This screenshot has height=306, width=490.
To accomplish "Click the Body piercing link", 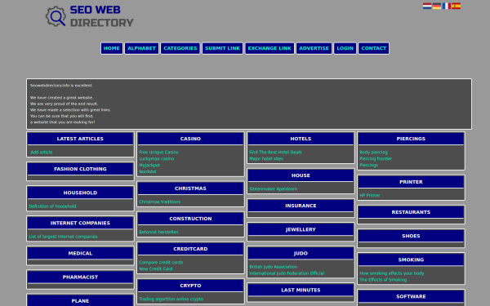I will tap(373, 153).
